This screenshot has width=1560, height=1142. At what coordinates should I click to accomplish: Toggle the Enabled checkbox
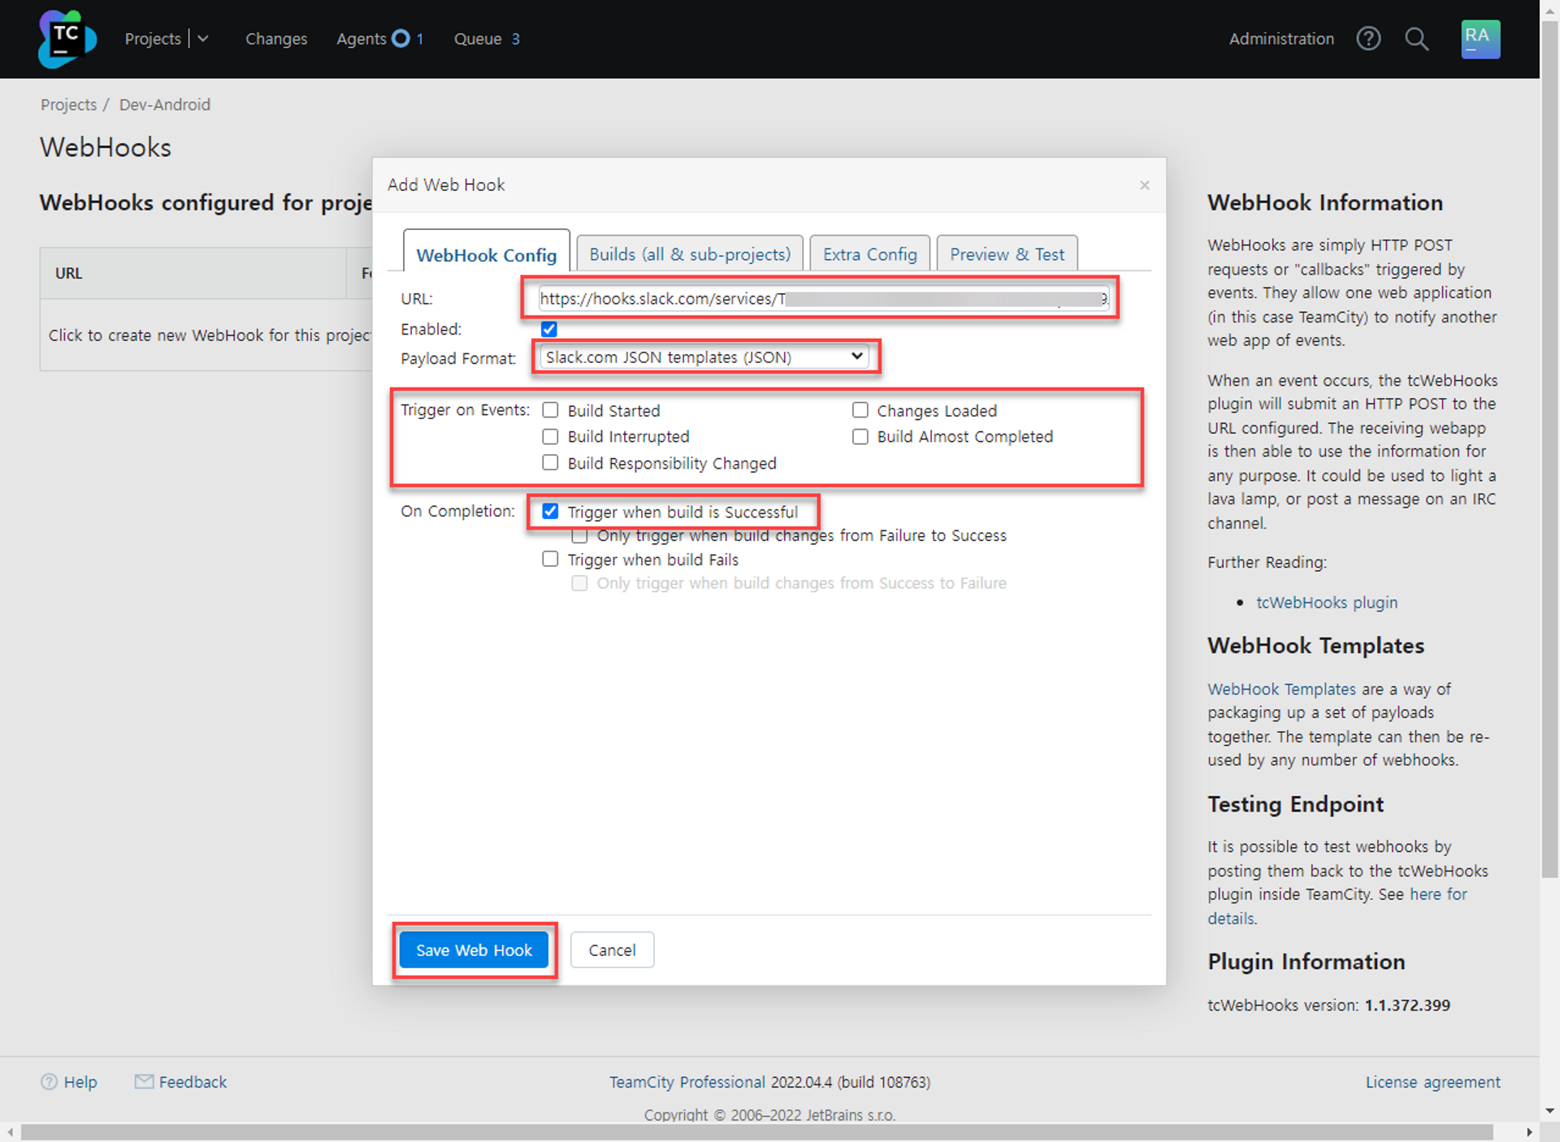pos(549,329)
